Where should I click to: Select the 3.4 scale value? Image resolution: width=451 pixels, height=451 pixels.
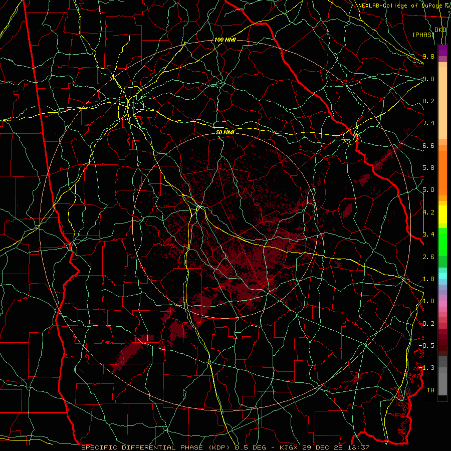pos(428,235)
